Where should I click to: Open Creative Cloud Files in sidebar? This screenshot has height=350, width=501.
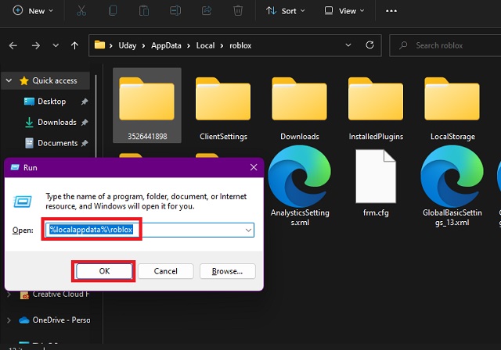pyautogui.click(x=55, y=295)
